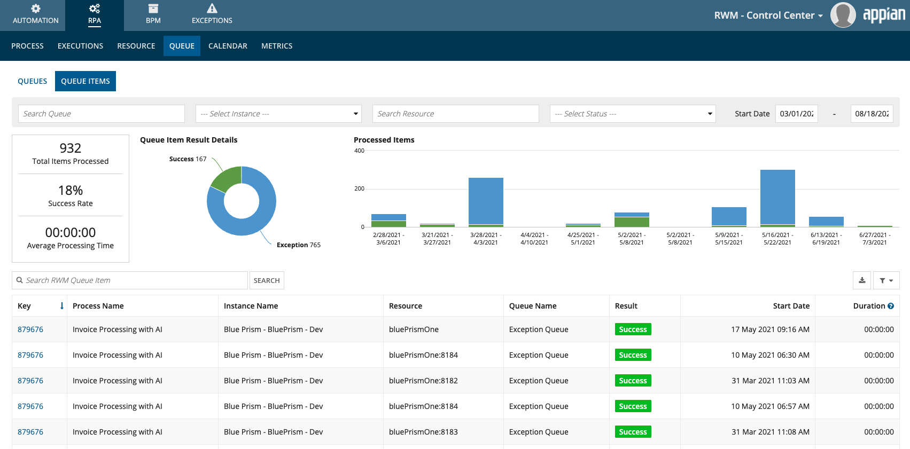Click the 5/9/2021 - 5/15/2021 bar
Image resolution: width=910 pixels, height=449 pixels.
click(729, 216)
